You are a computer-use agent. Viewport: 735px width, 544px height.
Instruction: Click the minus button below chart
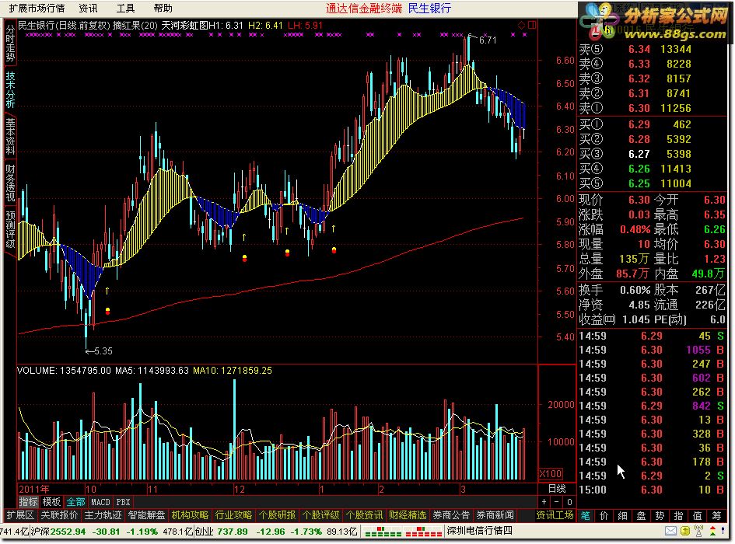[x=556, y=502]
